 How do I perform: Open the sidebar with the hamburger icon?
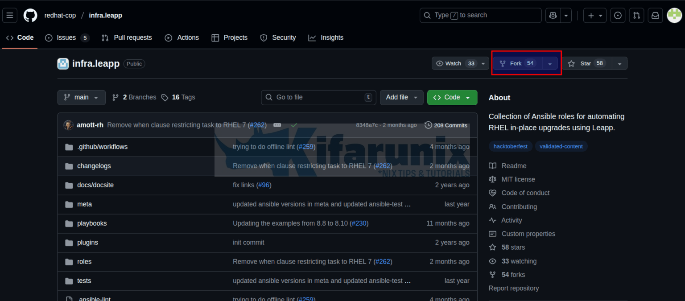click(x=10, y=15)
